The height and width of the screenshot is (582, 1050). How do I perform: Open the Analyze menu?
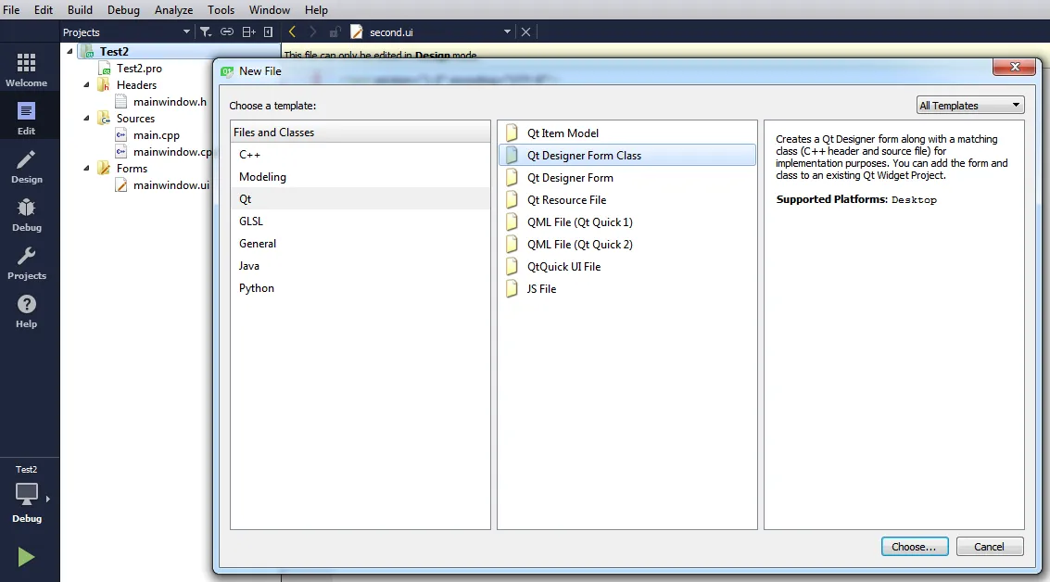click(x=173, y=10)
